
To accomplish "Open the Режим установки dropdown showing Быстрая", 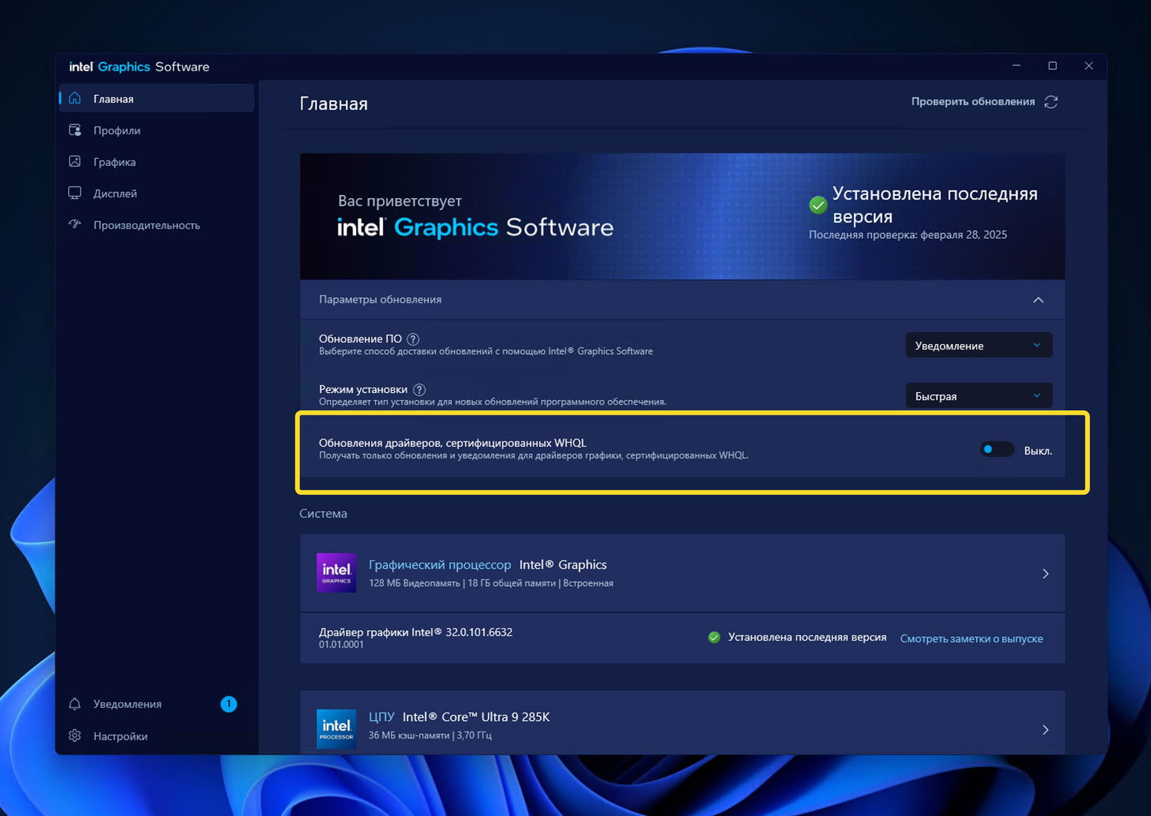I will pyautogui.click(x=978, y=396).
